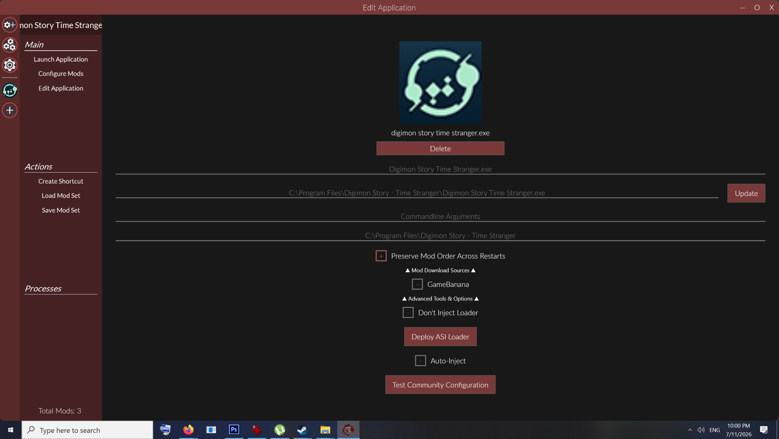This screenshot has height=439, width=779.
Task: Click the Test Community Configuration button
Action: 440,385
